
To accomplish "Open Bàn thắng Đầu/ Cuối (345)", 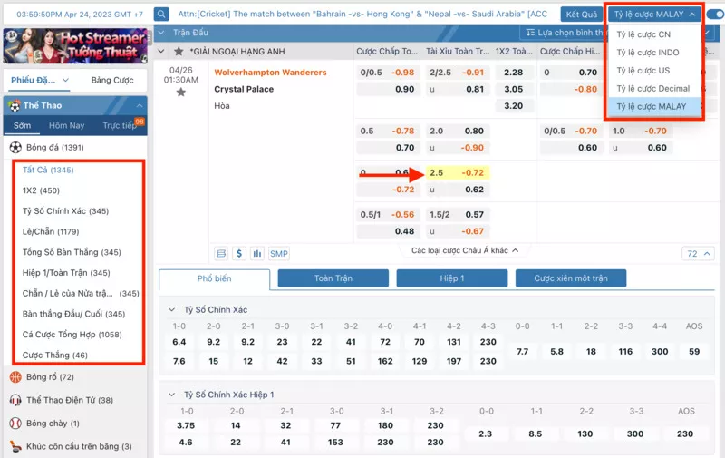I will [x=73, y=314].
